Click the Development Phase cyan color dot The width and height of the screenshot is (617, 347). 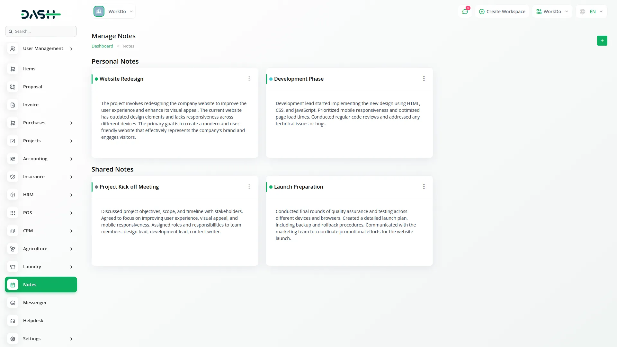point(271,79)
